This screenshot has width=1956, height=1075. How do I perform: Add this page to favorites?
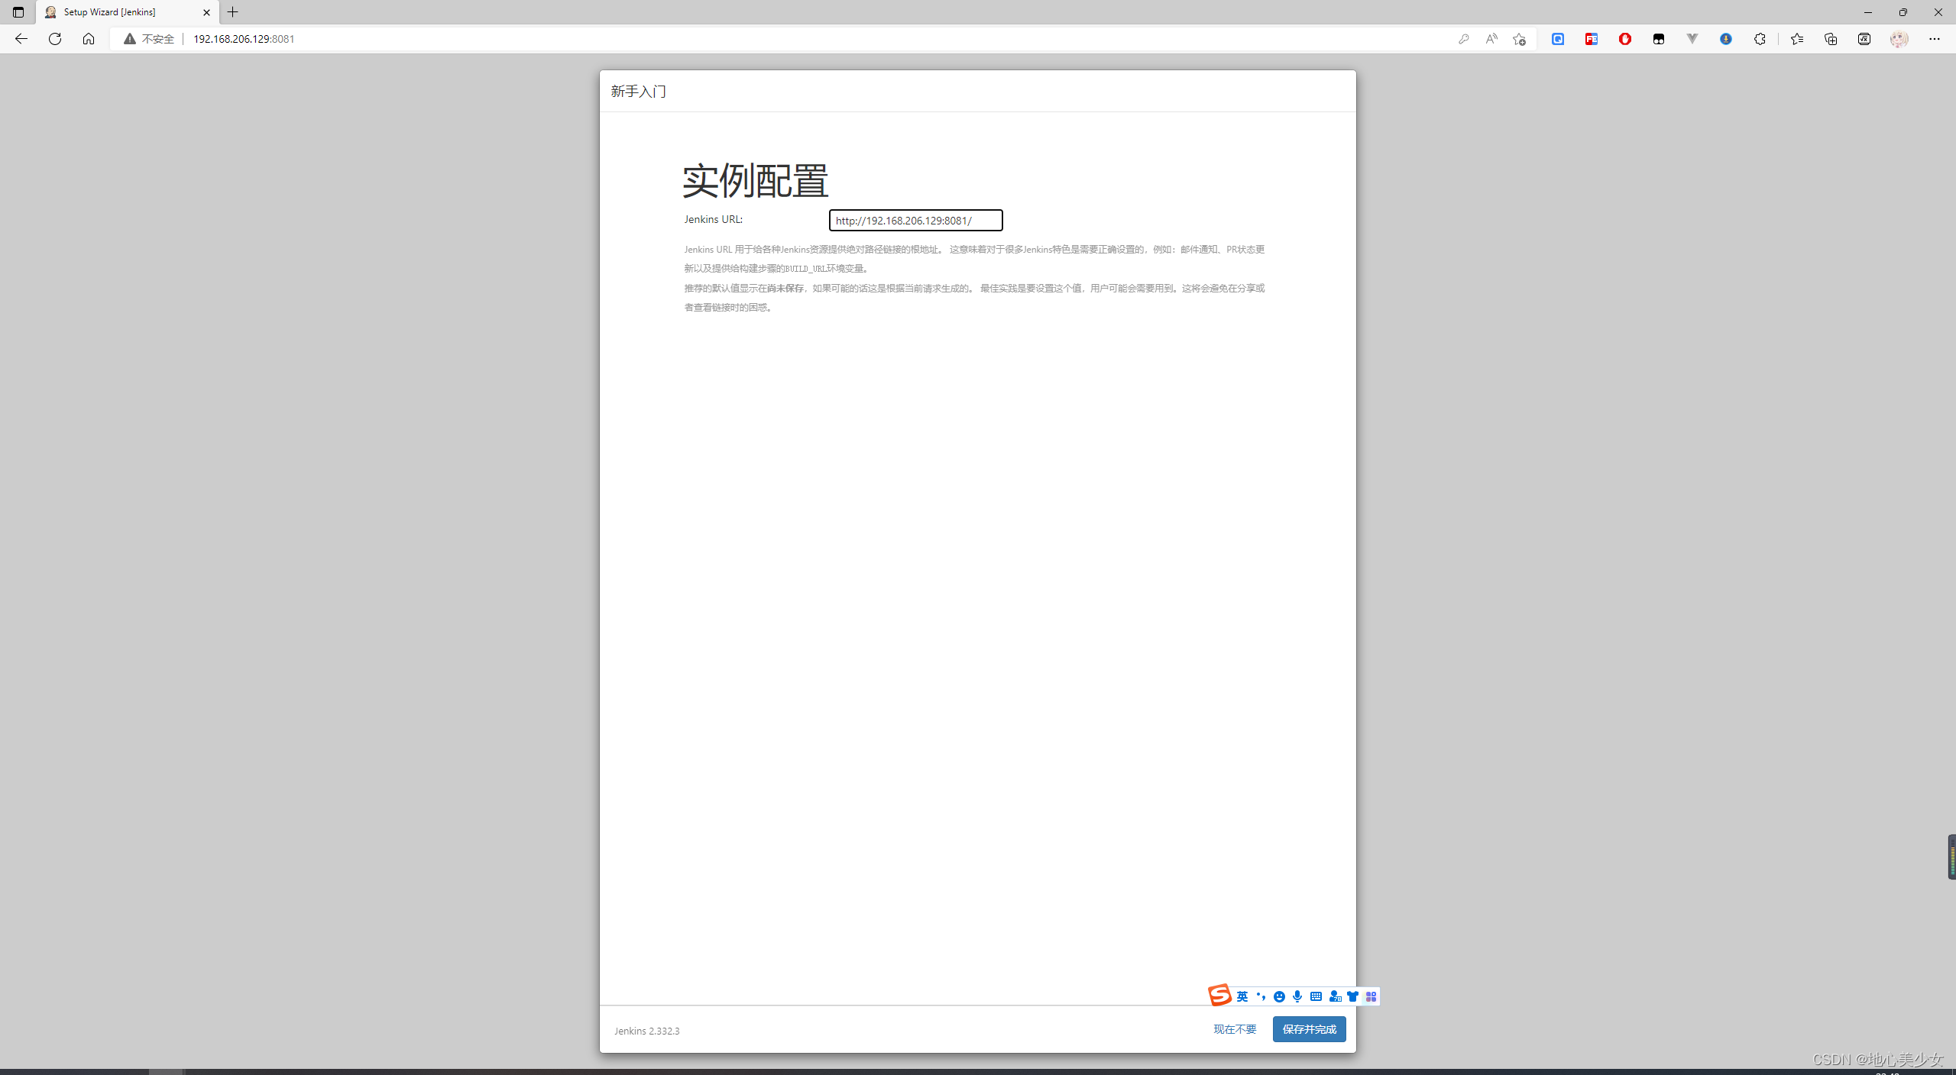[1519, 39]
